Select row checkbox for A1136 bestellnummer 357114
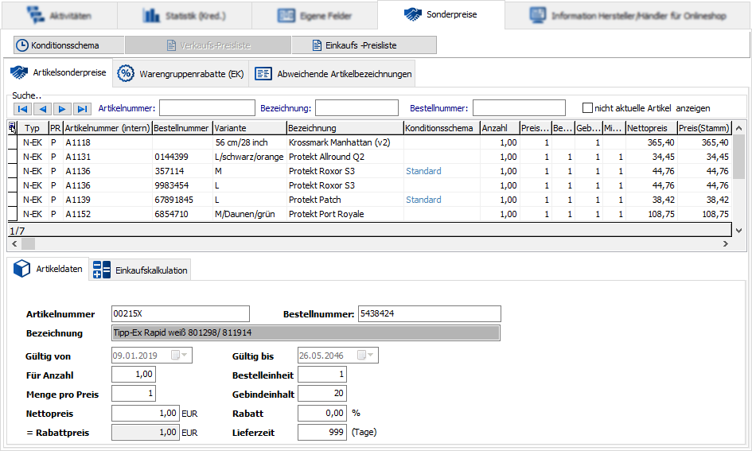Image resolution: width=752 pixels, height=451 pixels. pos(13,171)
